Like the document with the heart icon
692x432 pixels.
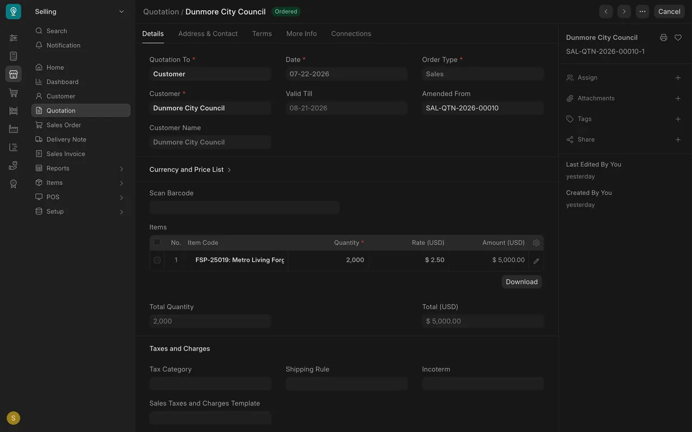pos(678,38)
